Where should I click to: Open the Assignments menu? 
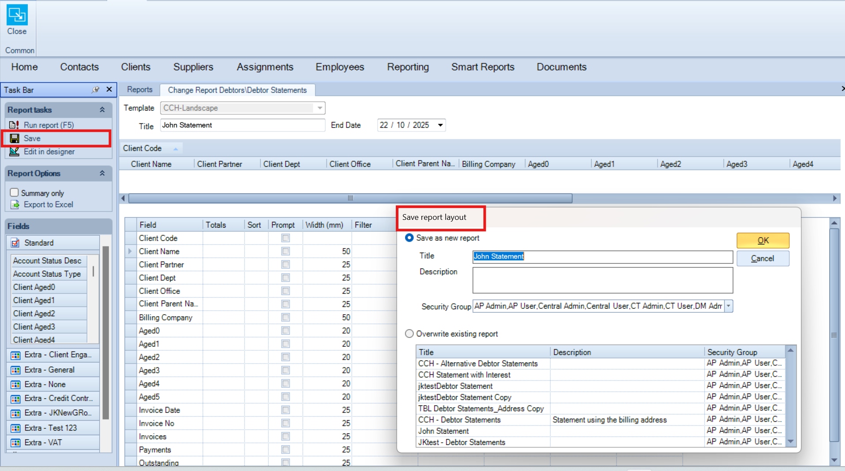click(265, 67)
